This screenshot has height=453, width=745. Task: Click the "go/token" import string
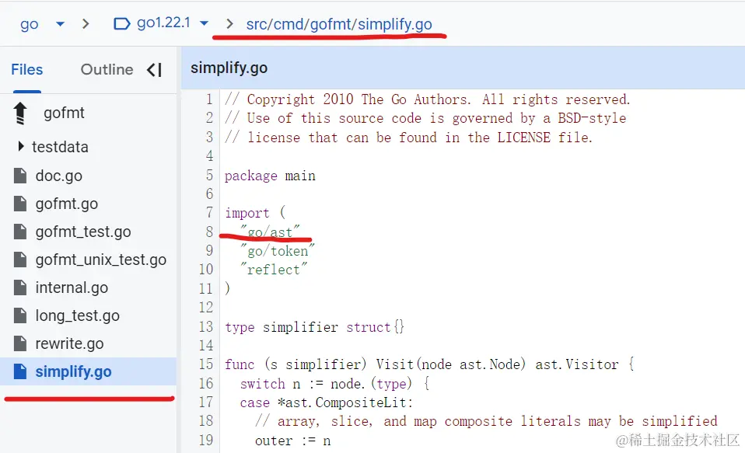(x=278, y=251)
